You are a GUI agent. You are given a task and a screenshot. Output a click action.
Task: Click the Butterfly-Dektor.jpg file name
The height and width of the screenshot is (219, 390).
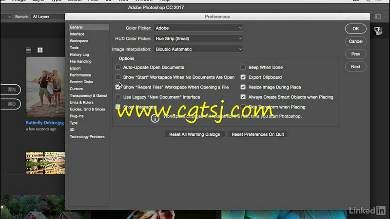tap(45, 123)
